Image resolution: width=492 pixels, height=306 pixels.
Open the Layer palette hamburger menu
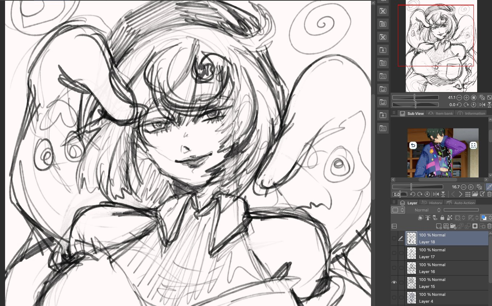pos(394,203)
